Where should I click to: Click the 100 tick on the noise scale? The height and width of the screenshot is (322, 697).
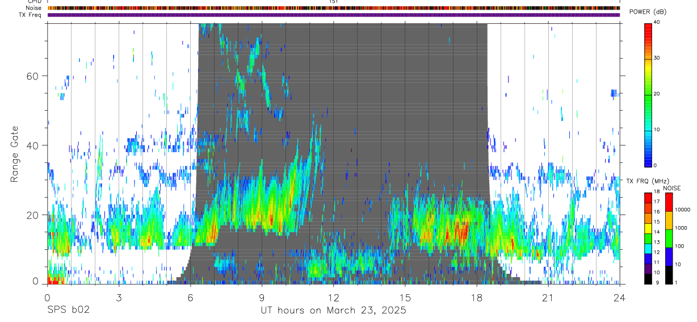pos(679,246)
